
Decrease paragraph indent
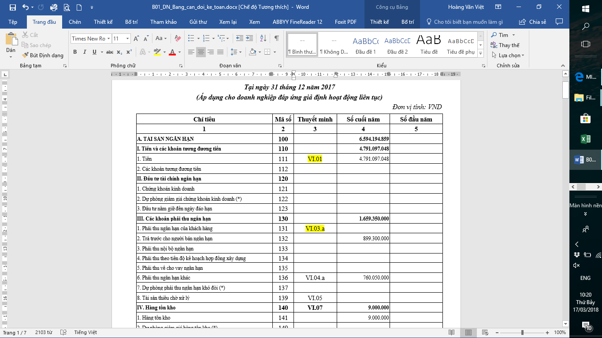click(239, 39)
